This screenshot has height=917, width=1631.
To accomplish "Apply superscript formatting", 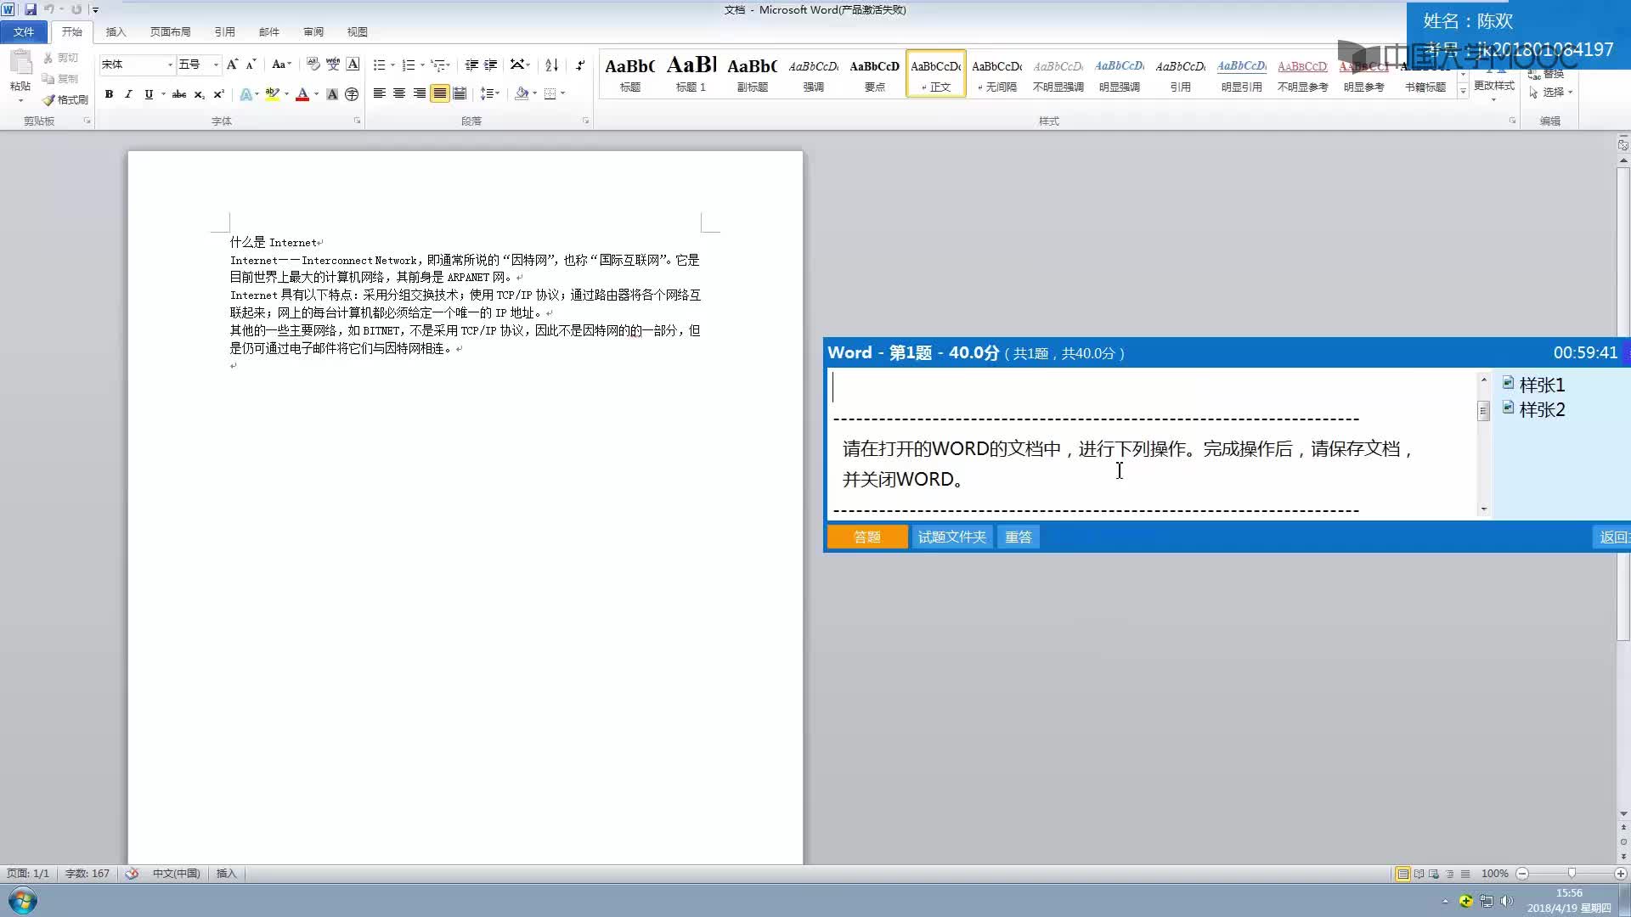I will [218, 94].
